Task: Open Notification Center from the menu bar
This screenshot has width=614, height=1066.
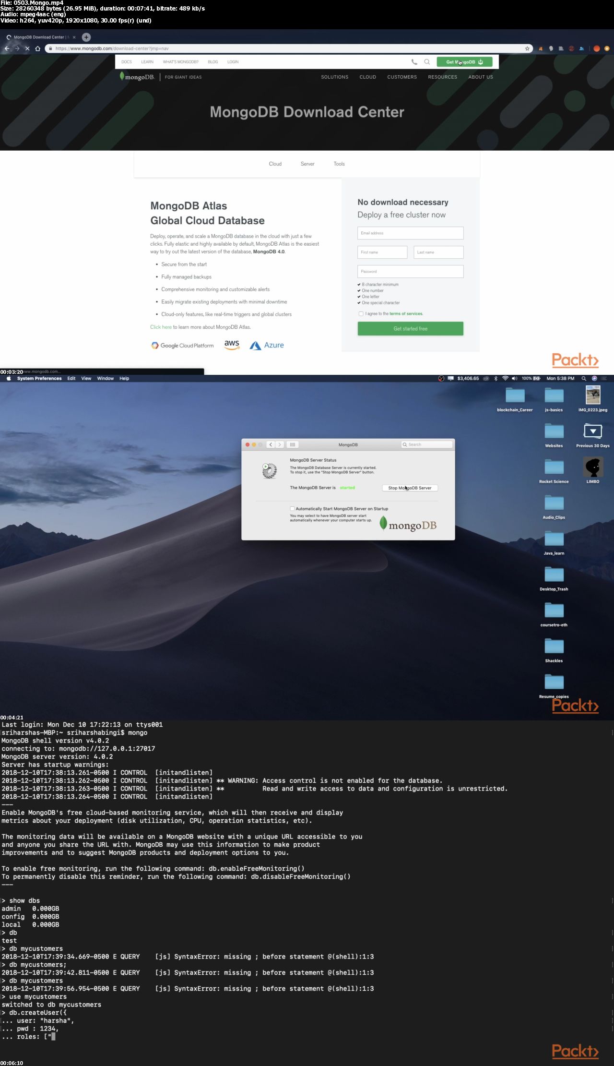Action: (x=604, y=378)
